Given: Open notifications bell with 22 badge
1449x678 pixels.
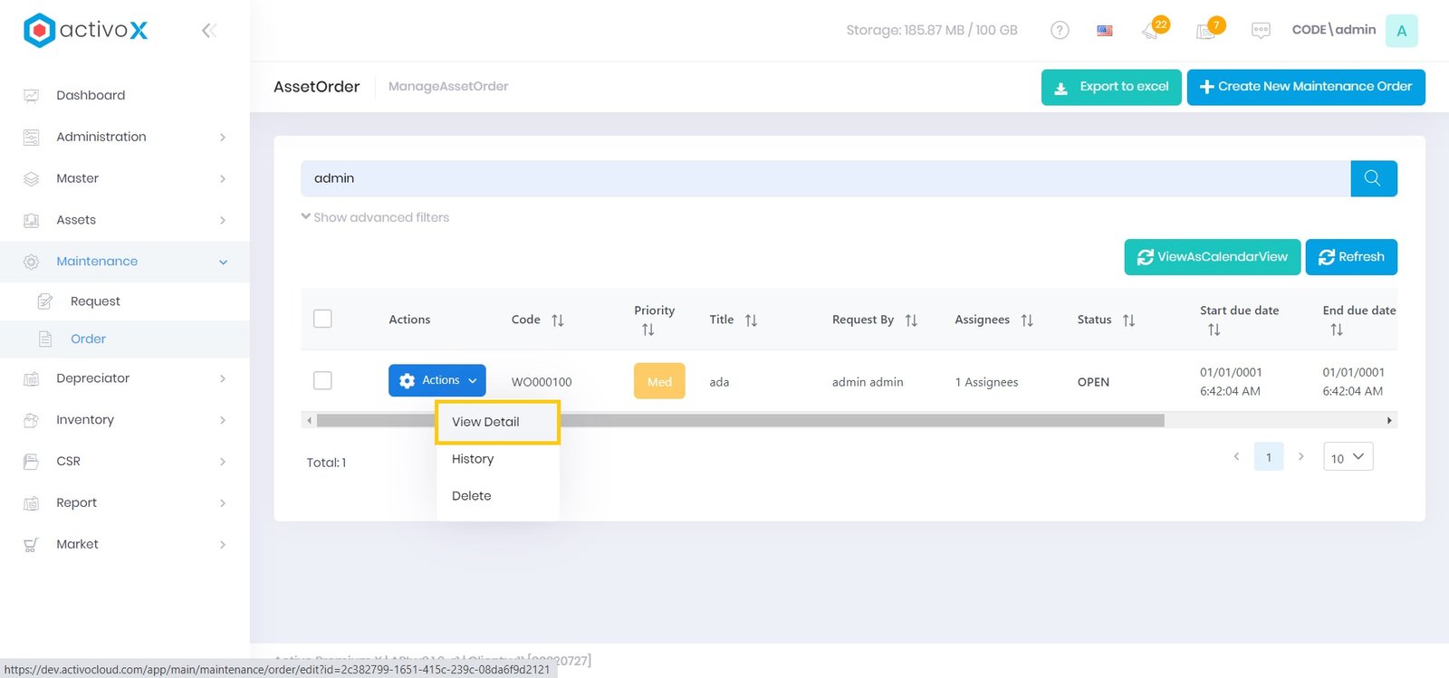Looking at the screenshot, I should click(1152, 31).
